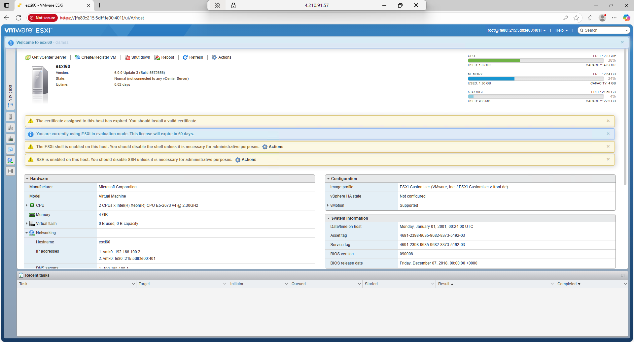
Task: Click the Virtual flash icon
Action: pos(32,224)
